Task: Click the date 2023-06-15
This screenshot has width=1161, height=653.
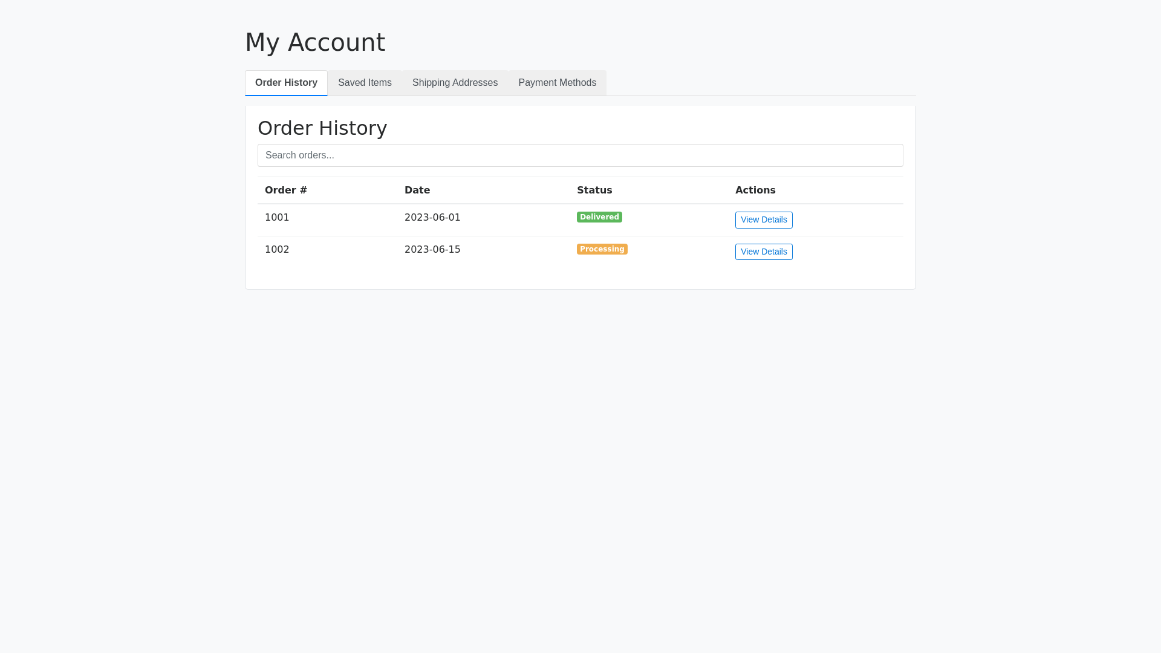Action: coord(432,250)
